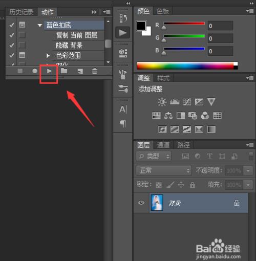This screenshot has height=261, width=256.
Task: Play the selected action
Action: click(x=49, y=71)
